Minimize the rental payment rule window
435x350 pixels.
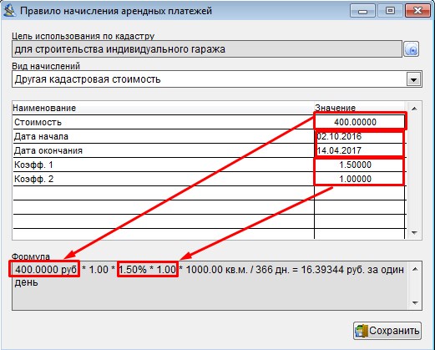[x=362, y=11]
